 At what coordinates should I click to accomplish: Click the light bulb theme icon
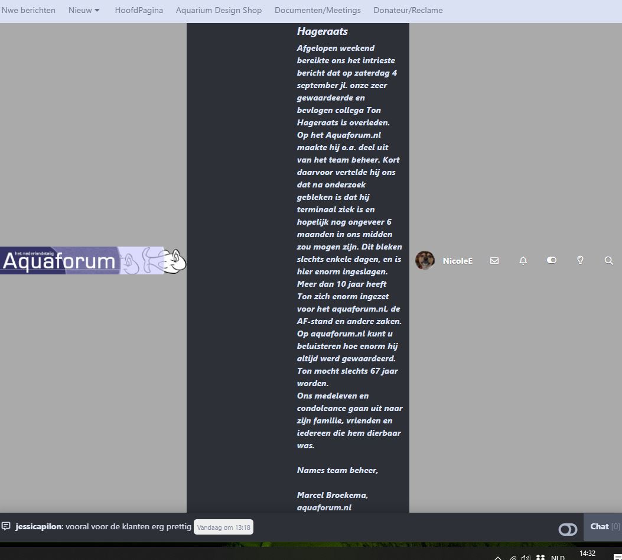point(580,260)
